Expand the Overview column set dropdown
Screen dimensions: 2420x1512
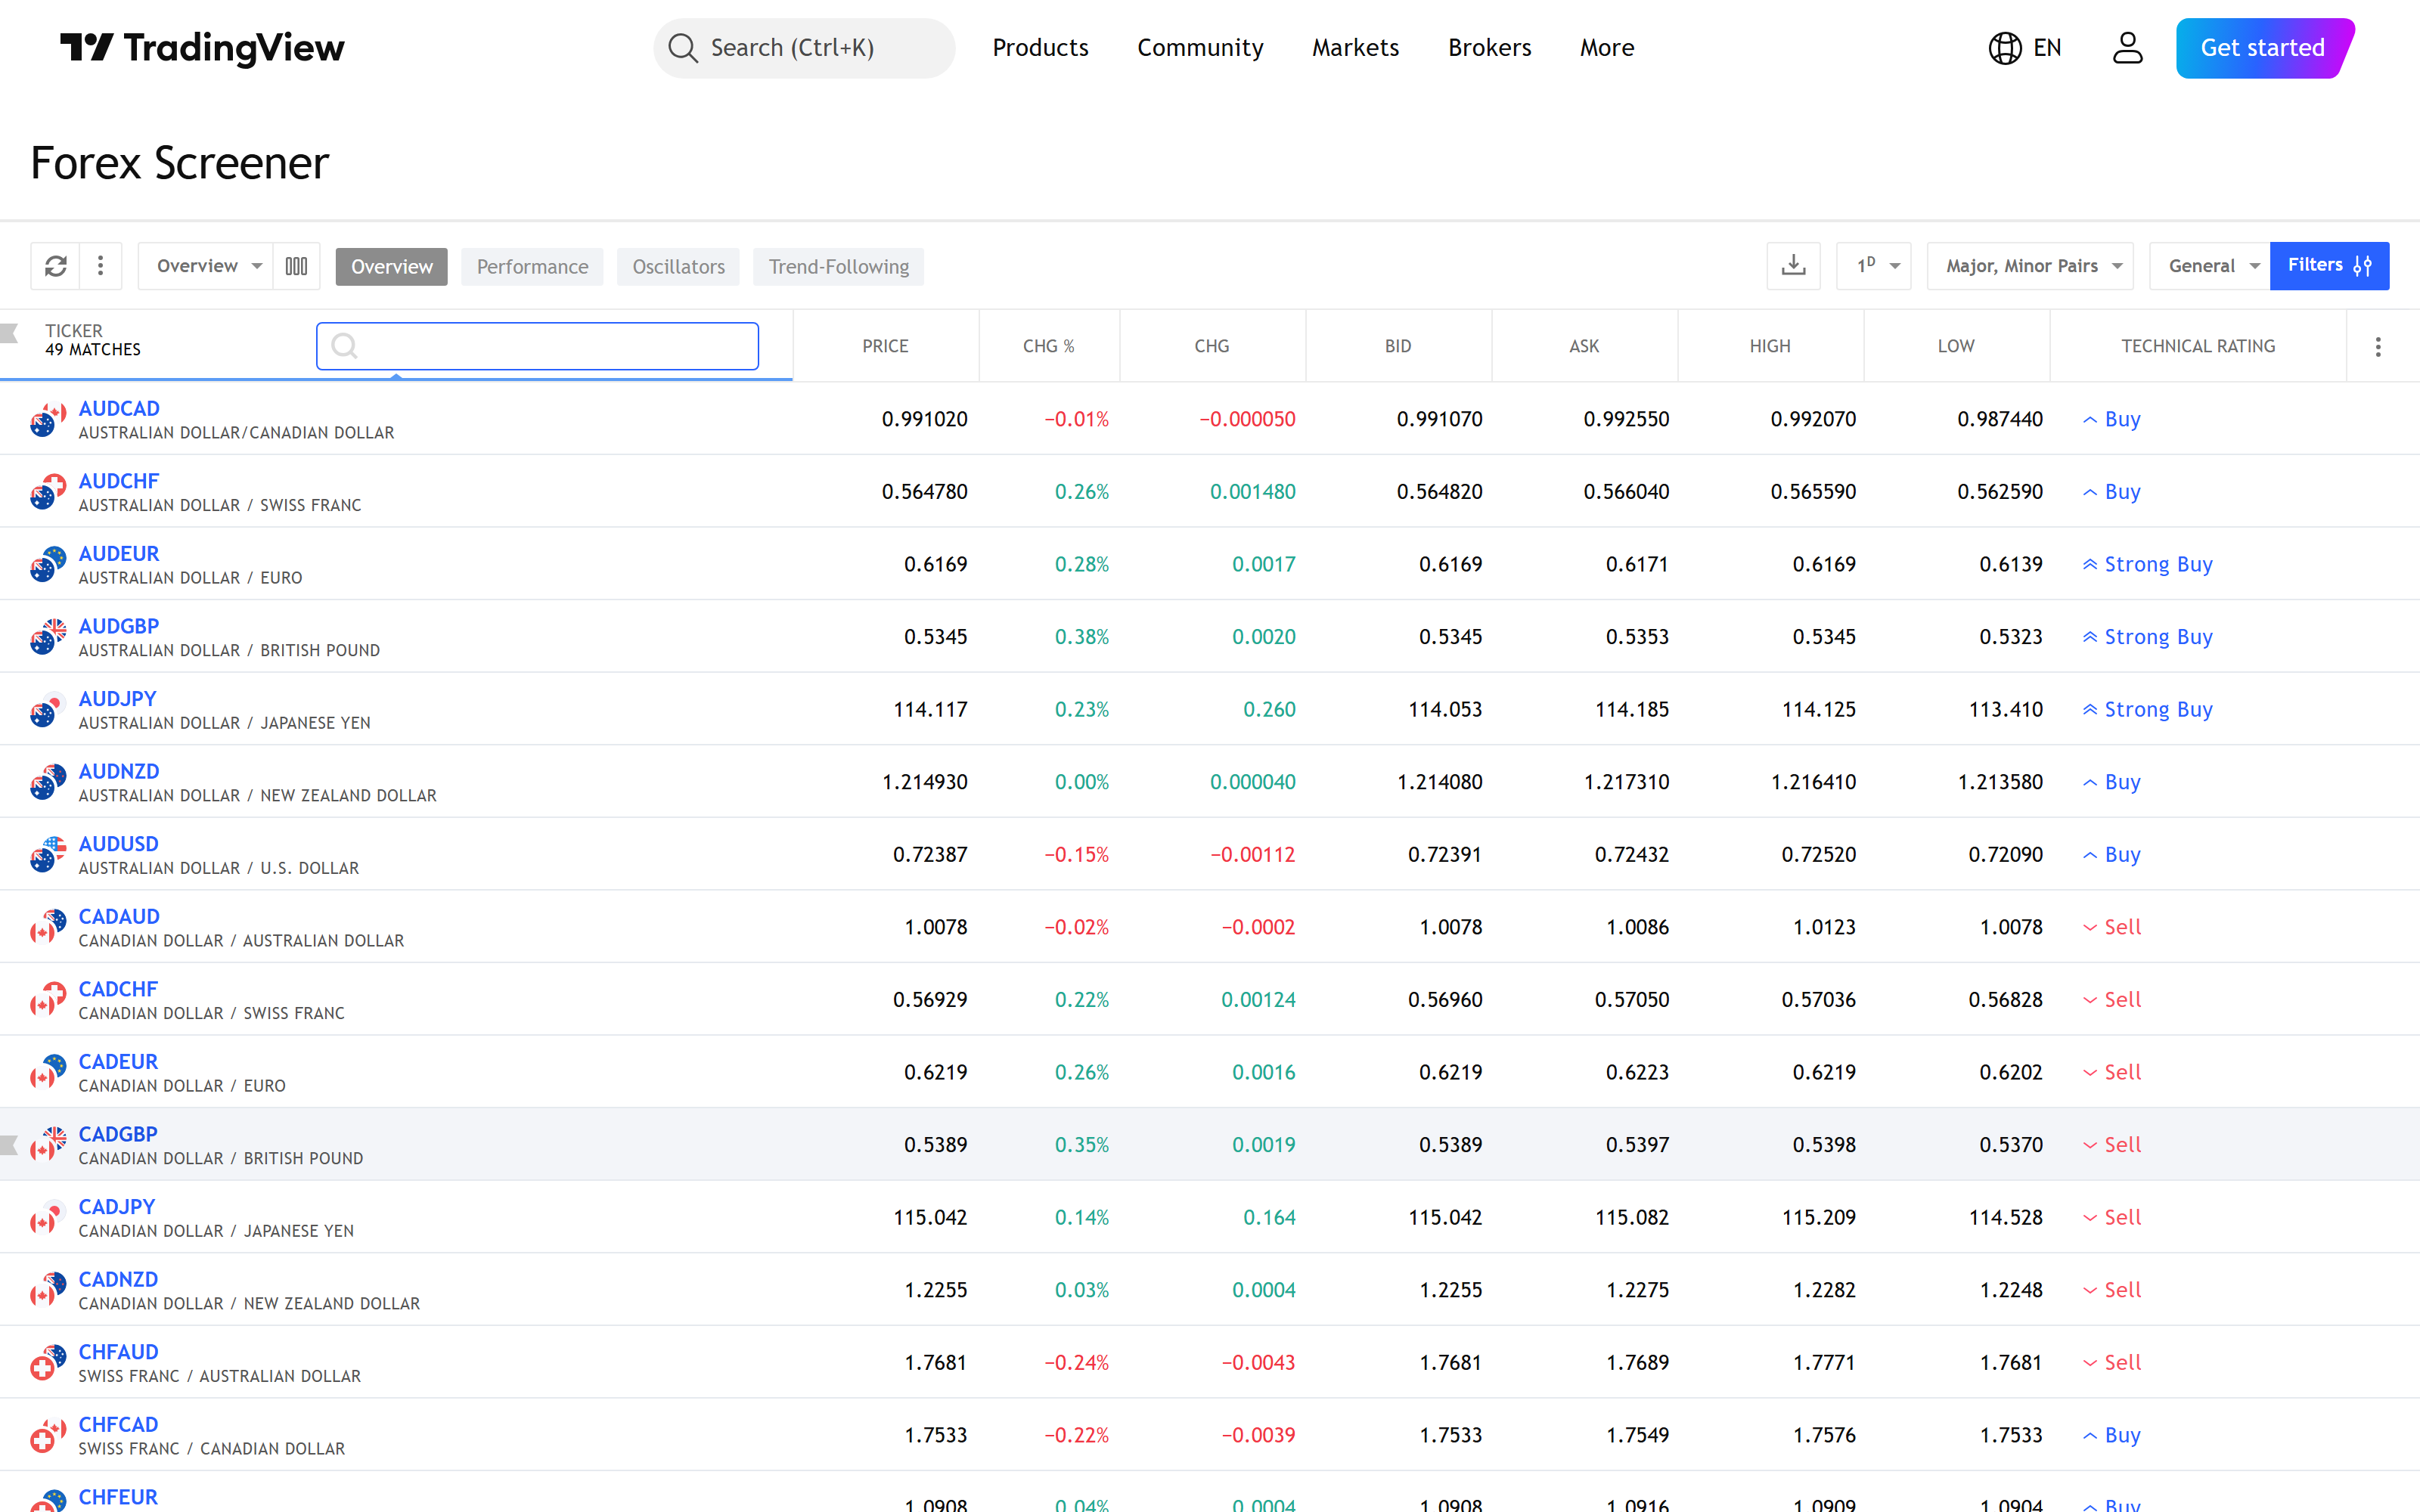tap(206, 266)
